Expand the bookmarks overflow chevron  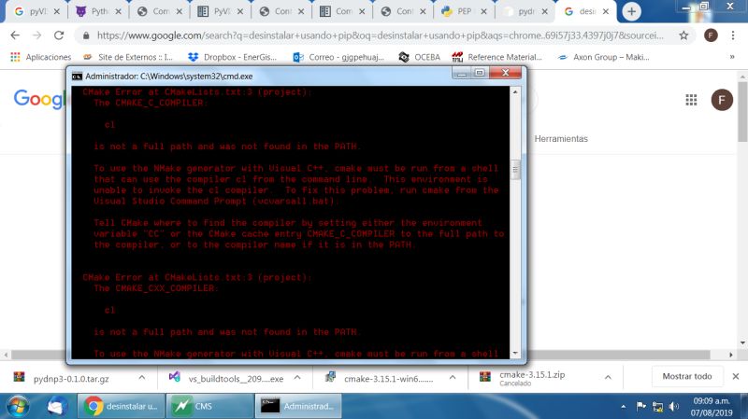point(732,57)
